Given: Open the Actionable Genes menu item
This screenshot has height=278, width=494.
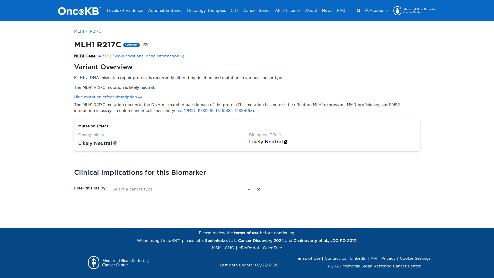Looking at the screenshot, I should coord(165,11).
